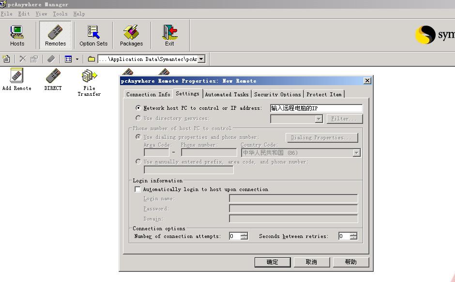Decrease seconds between retries
This screenshot has width=455, height=282.
354,238
